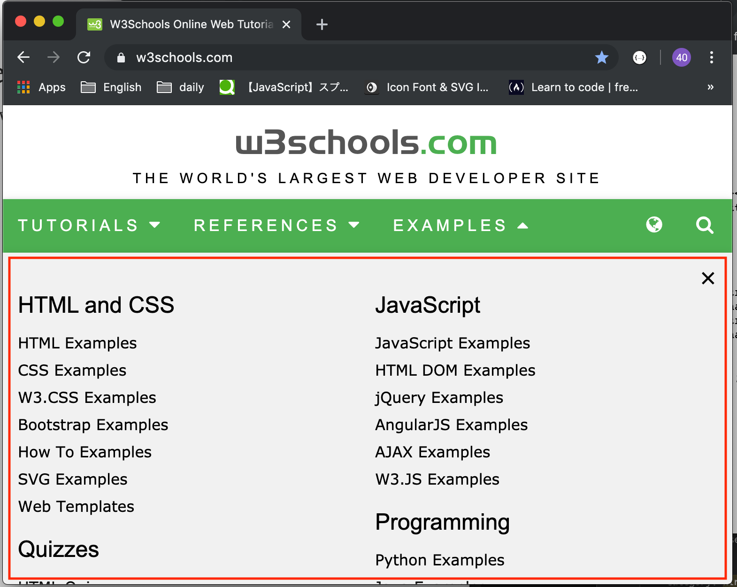Close the W3Schools tab
The width and height of the screenshot is (737, 587).
tap(286, 24)
